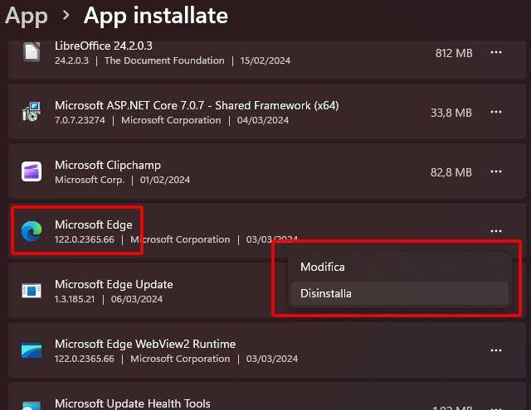The image size is (531, 410).
Task: Click the purple Clipchamp app icon
Action: [x=32, y=171]
